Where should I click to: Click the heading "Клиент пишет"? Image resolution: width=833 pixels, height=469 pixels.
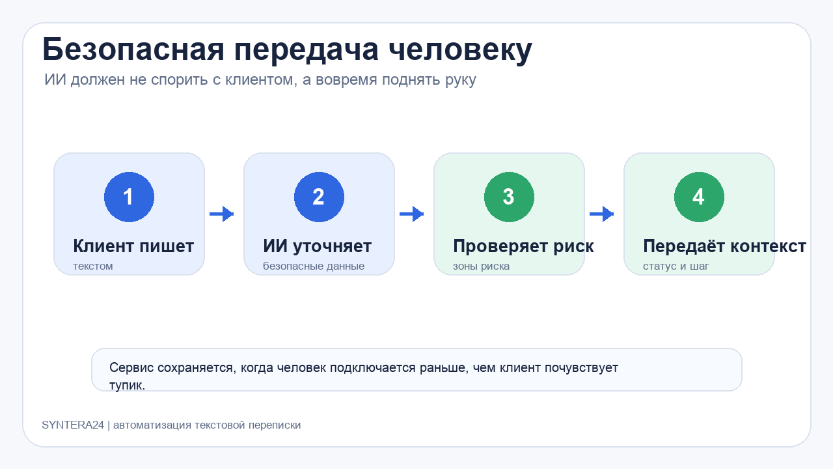coord(133,246)
